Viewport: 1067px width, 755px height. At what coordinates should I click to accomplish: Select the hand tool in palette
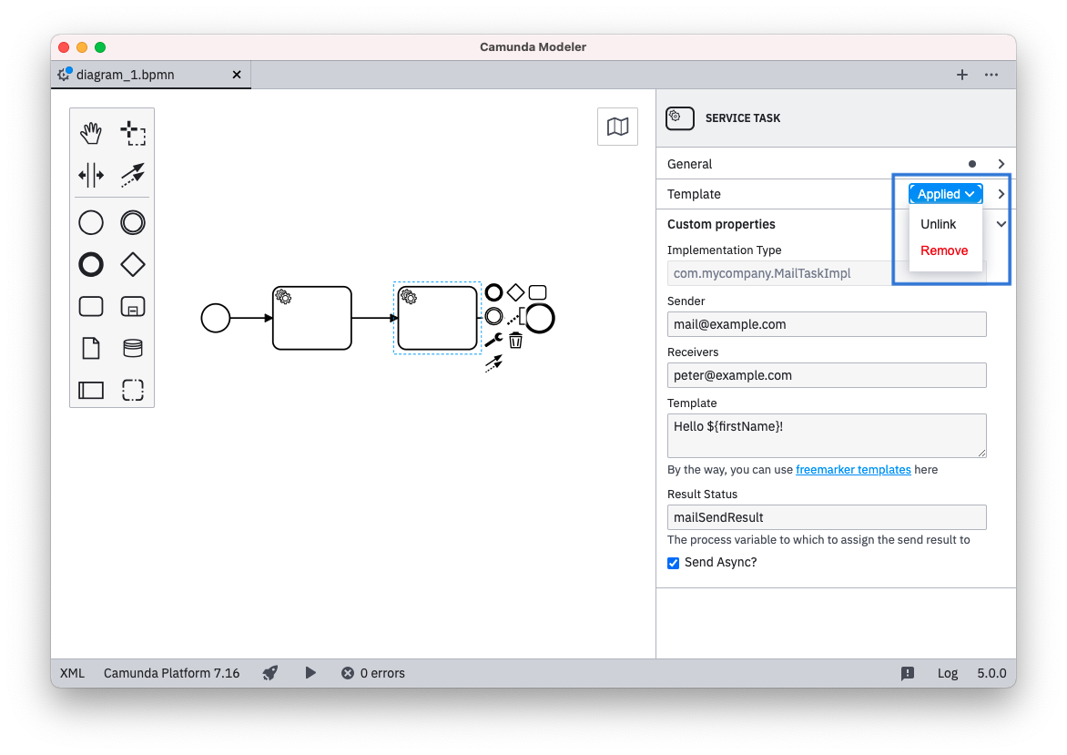click(x=91, y=133)
